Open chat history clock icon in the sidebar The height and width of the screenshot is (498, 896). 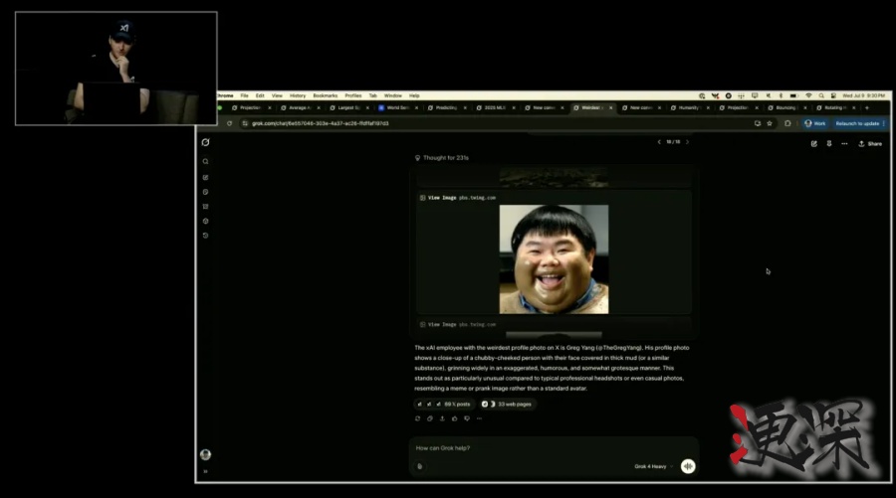(206, 236)
